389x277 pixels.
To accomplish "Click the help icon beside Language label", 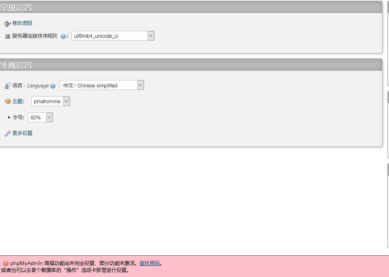I will pos(53,86).
